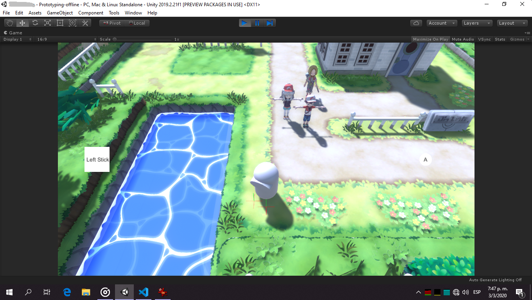The height and width of the screenshot is (300, 532).
Task: Click the Step frame button
Action: pyautogui.click(x=270, y=23)
